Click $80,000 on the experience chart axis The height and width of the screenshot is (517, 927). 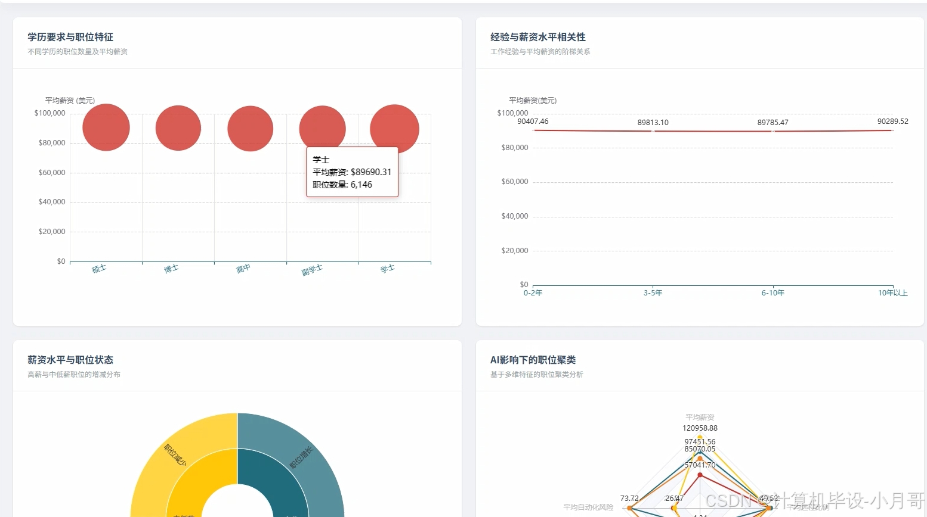pos(515,148)
